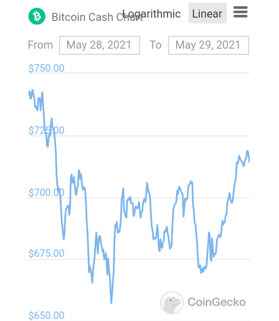Click the To label text
Viewport: 279px width, 321px height.
pyautogui.click(x=155, y=45)
